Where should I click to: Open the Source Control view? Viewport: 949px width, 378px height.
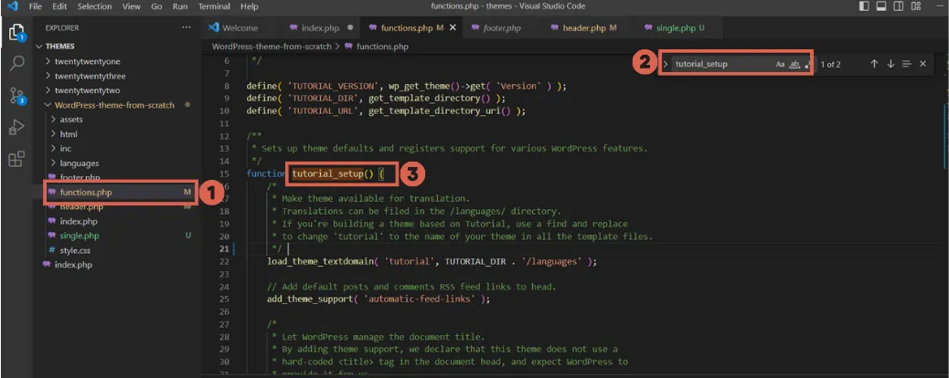tap(16, 96)
